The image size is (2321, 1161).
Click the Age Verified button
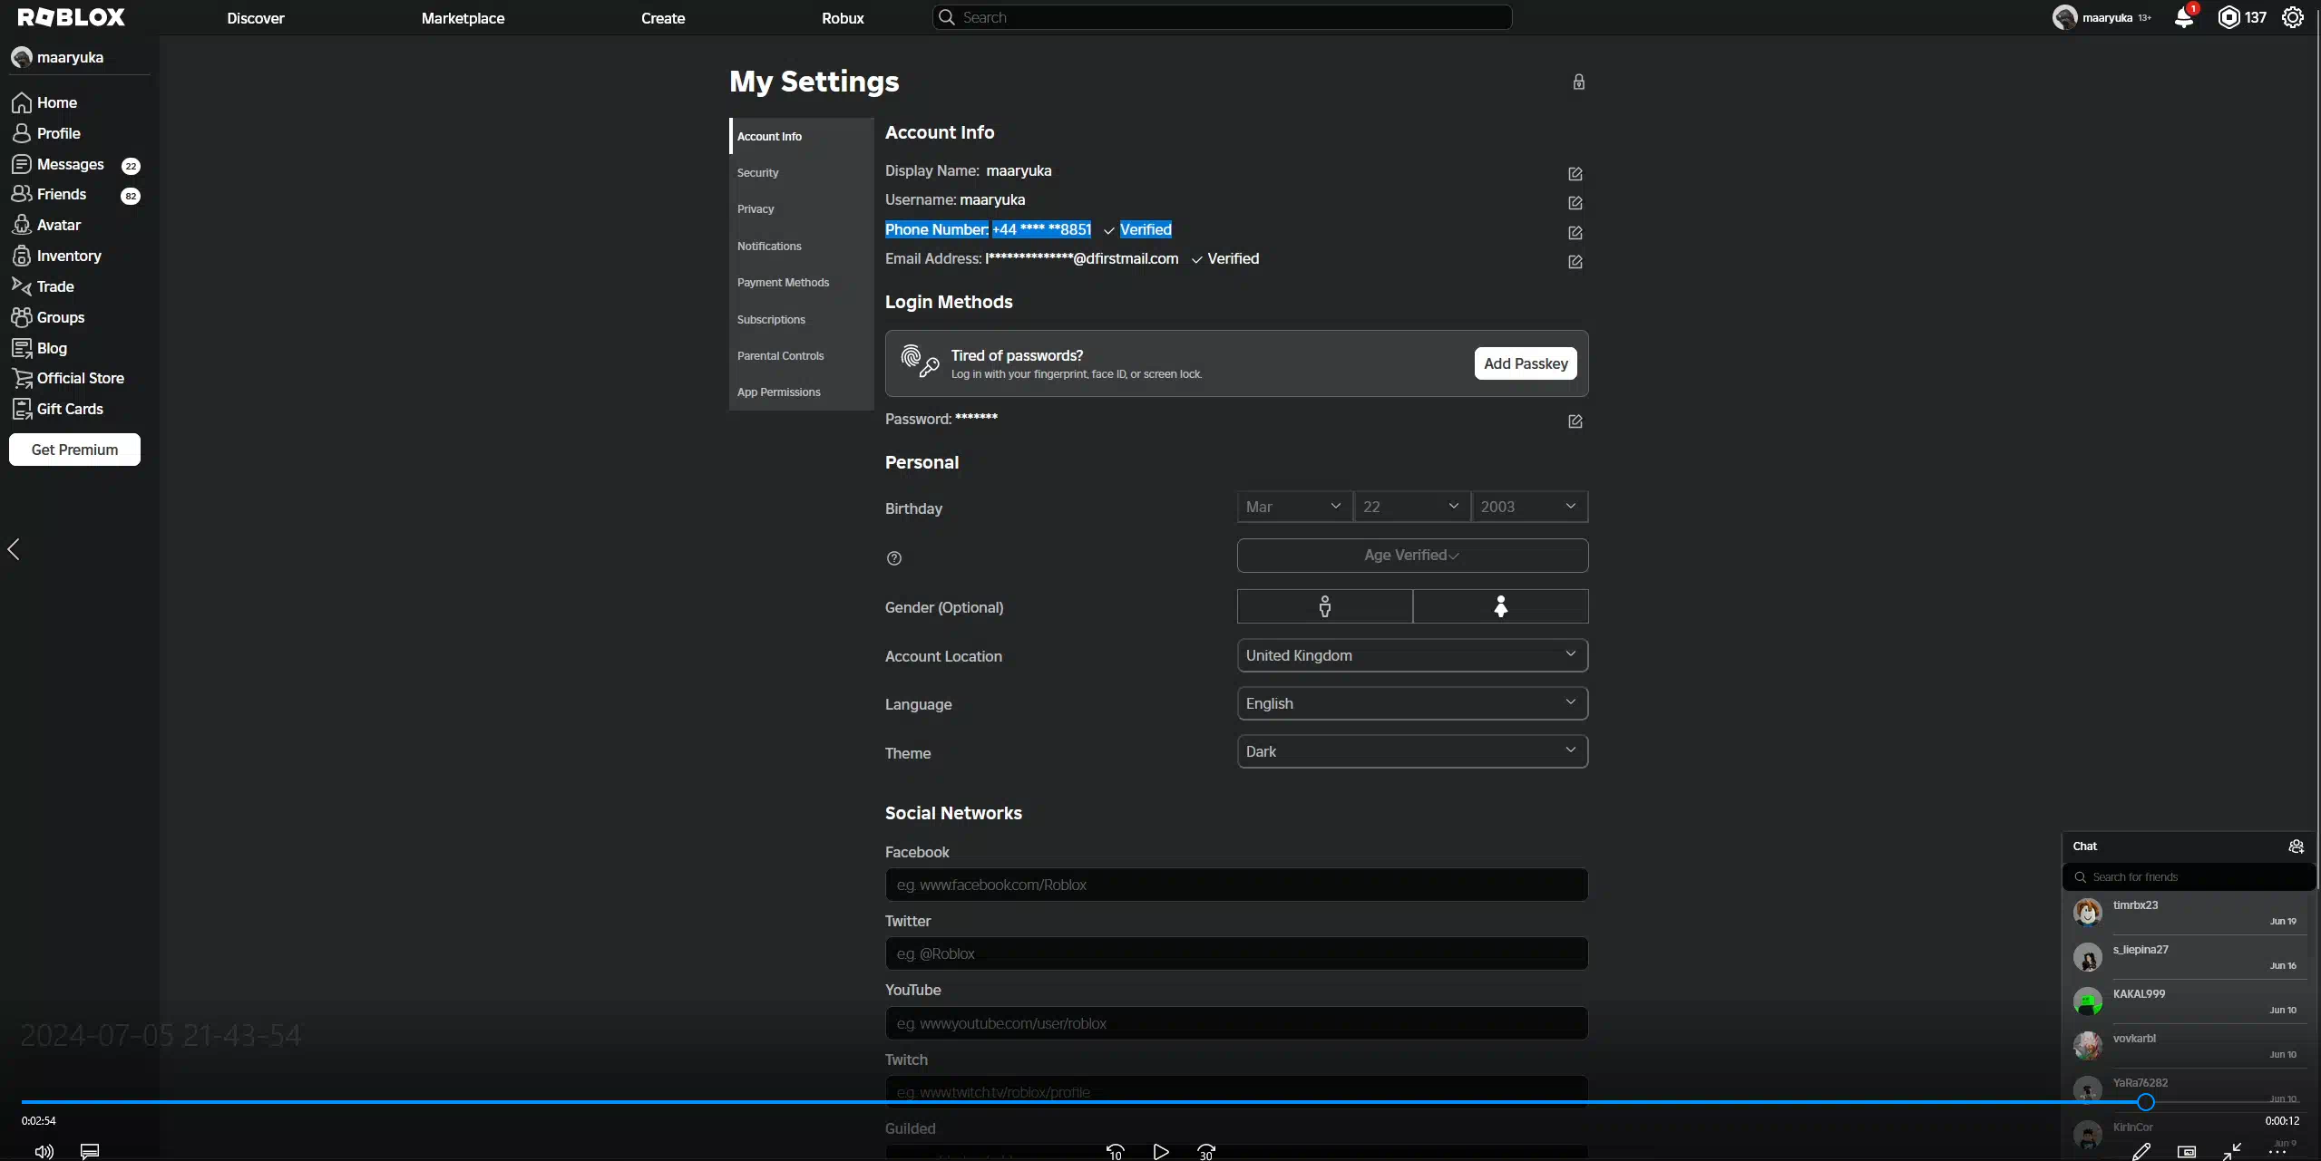pos(1412,556)
